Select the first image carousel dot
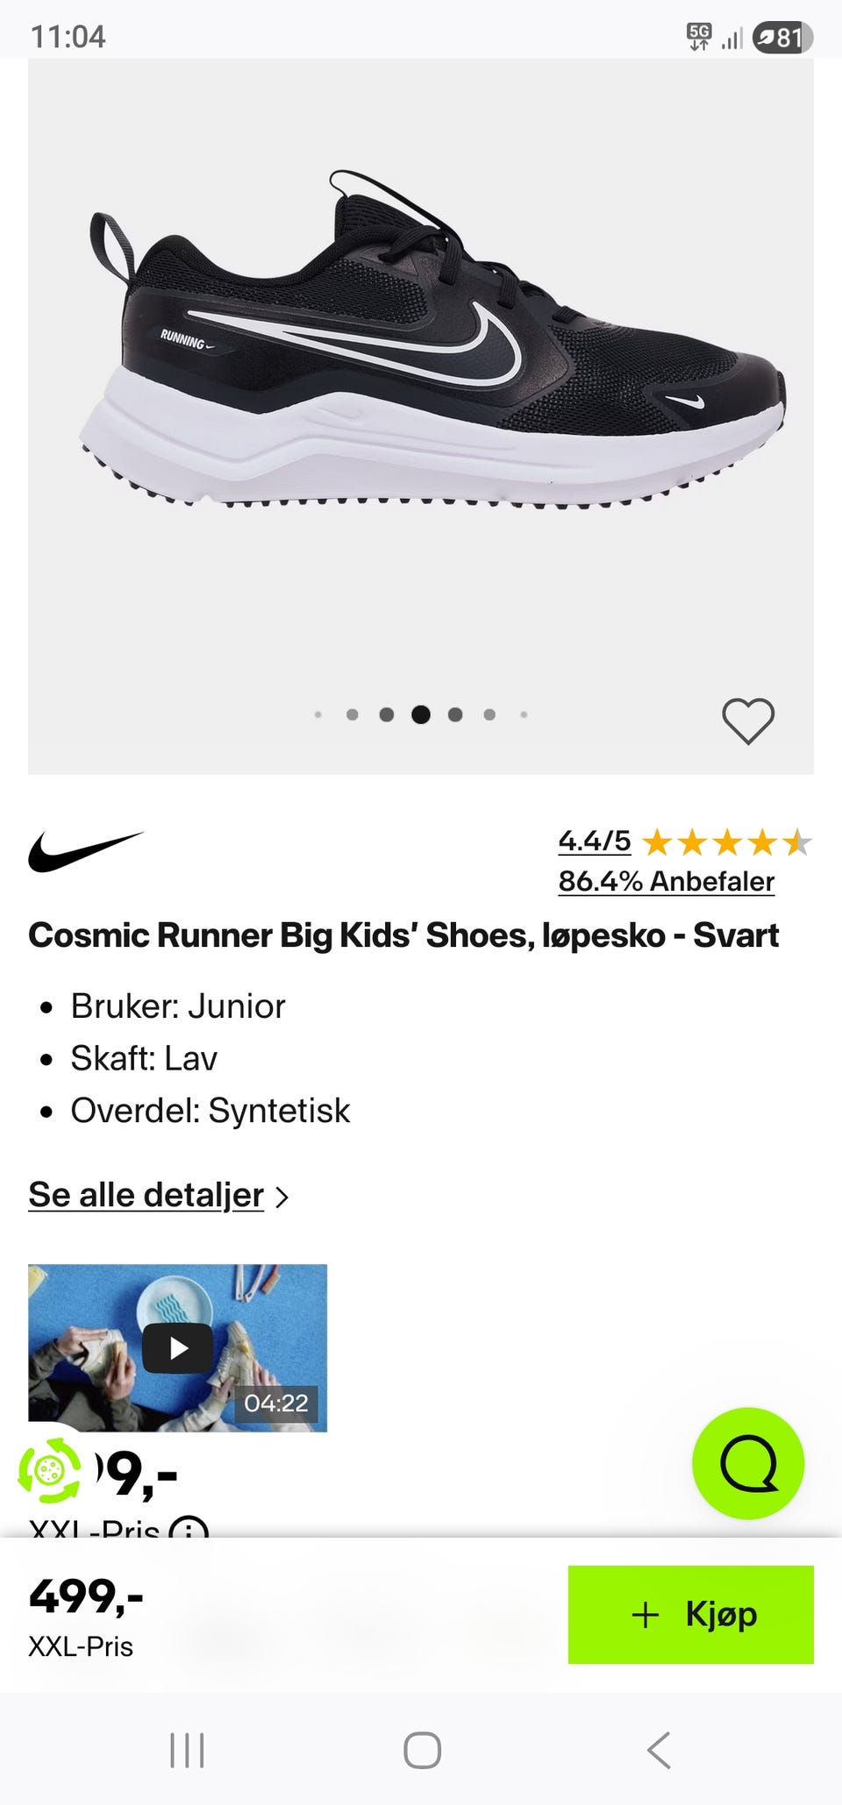The width and height of the screenshot is (842, 1805). pyautogui.click(x=318, y=714)
